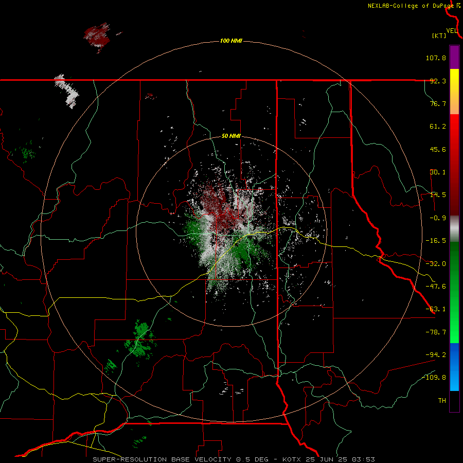463x463 pixels.
Task: Click the VEL legend heading
Action: [452, 31]
